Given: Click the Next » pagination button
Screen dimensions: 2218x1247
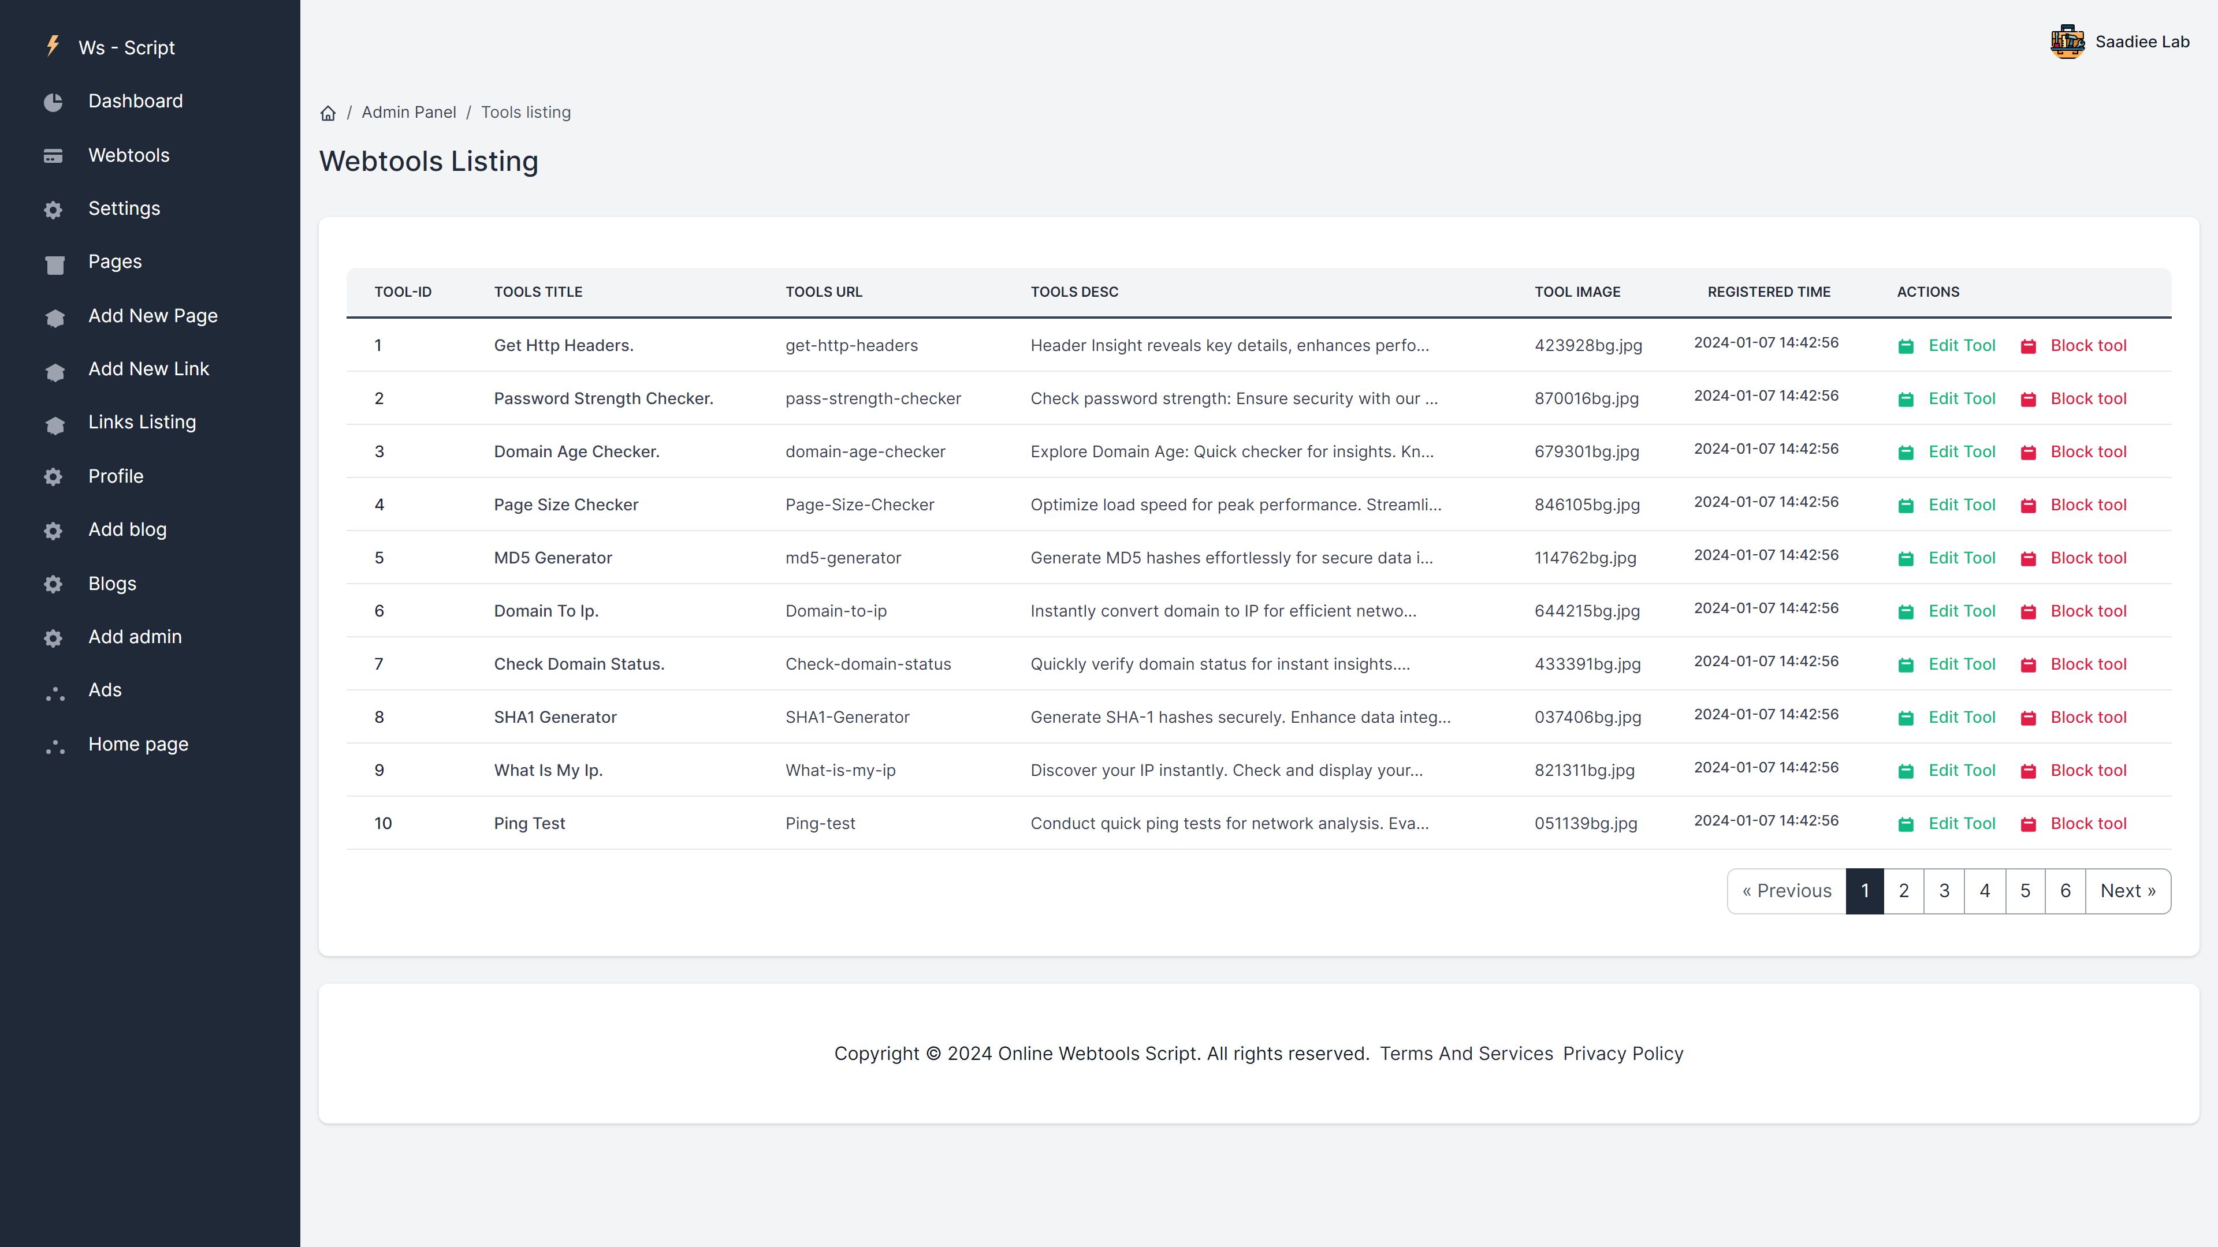Looking at the screenshot, I should (x=2127, y=891).
